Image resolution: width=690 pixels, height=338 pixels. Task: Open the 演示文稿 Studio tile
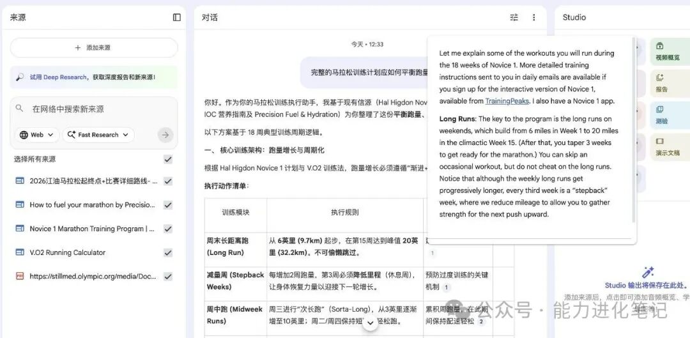point(670,147)
